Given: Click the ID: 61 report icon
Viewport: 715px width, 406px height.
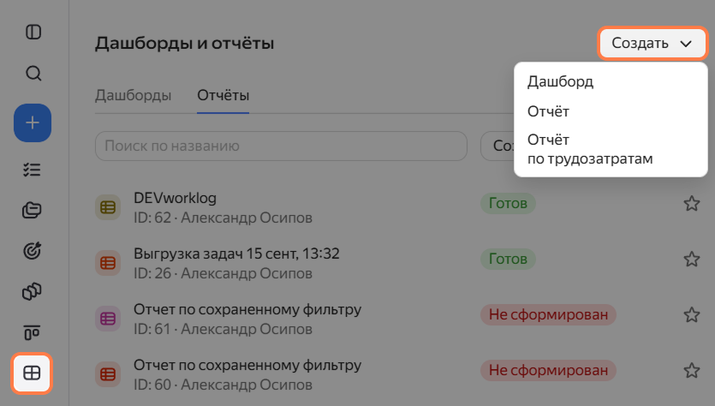Looking at the screenshot, I should click(108, 319).
